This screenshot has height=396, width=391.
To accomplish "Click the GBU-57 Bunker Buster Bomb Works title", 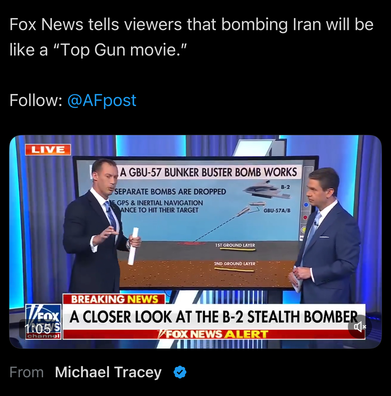I will 208,172.
